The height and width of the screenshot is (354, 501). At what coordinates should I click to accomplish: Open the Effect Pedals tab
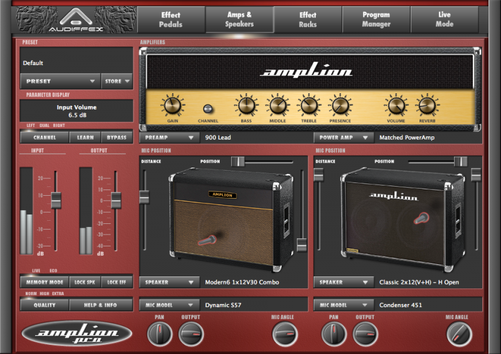click(171, 19)
